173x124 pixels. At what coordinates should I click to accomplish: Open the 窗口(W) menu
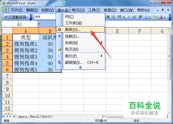(127, 10)
